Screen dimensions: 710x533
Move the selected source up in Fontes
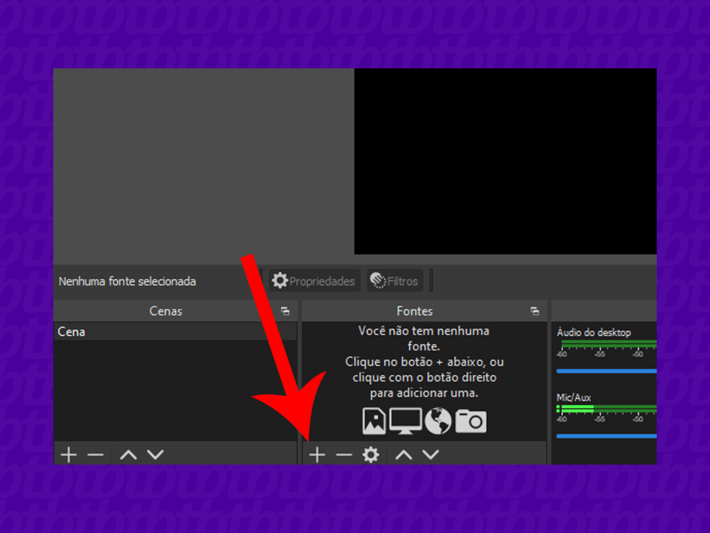pyautogui.click(x=403, y=454)
